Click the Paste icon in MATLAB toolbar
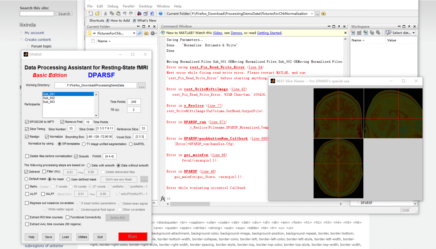Image resolution: width=436 pixels, height=249 pixels. pyautogui.click(x=118, y=13)
